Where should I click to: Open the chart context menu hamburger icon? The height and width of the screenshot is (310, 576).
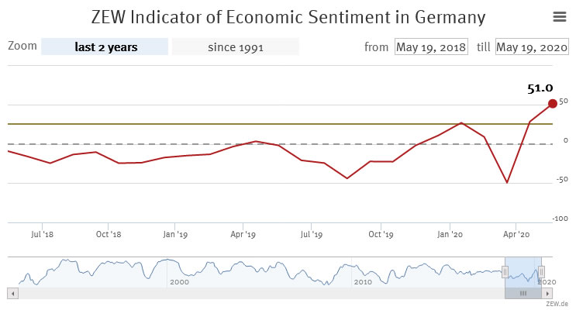coord(559,16)
